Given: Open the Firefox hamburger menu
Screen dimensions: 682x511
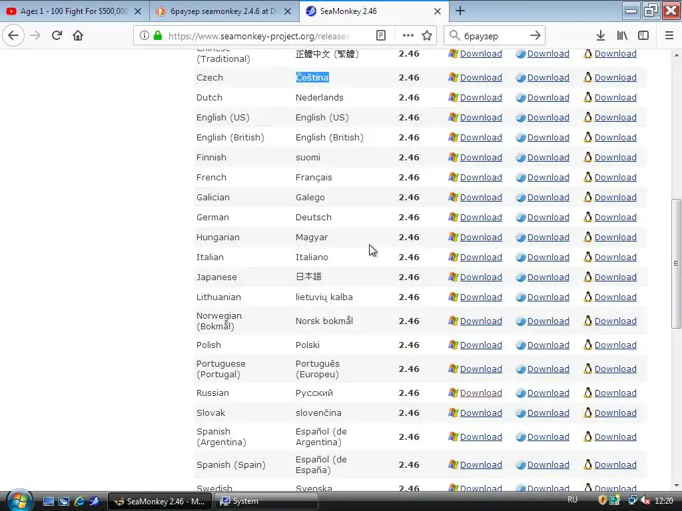Looking at the screenshot, I should pyautogui.click(x=669, y=36).
